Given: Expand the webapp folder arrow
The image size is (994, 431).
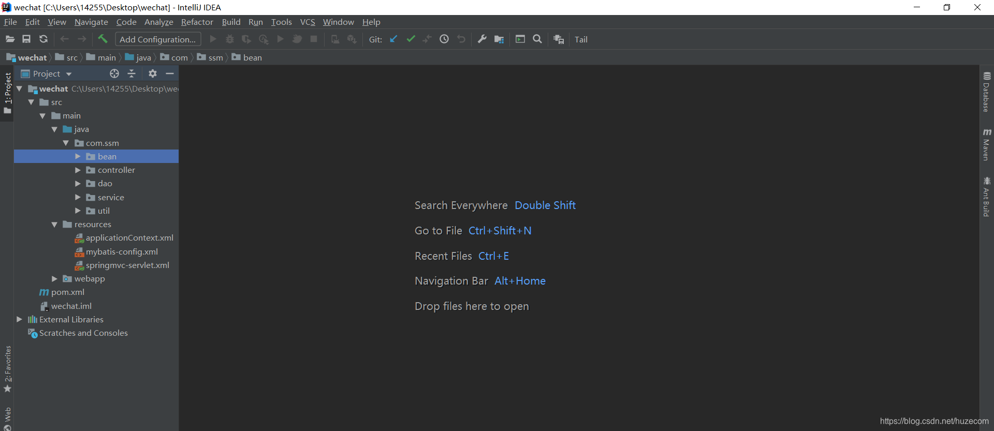Looking at the screenshot, I should click(x=54, y=278).
